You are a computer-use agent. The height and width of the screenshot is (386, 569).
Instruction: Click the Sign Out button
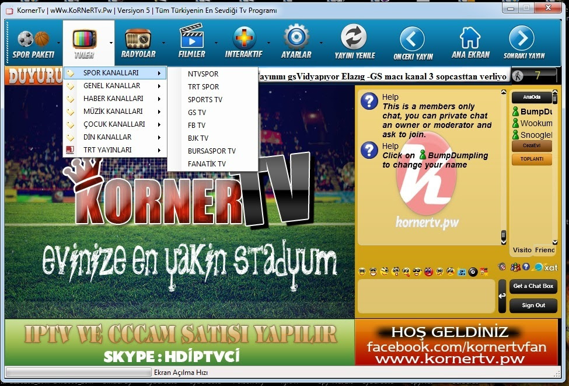pyautogui.click(x=533, y=305)
